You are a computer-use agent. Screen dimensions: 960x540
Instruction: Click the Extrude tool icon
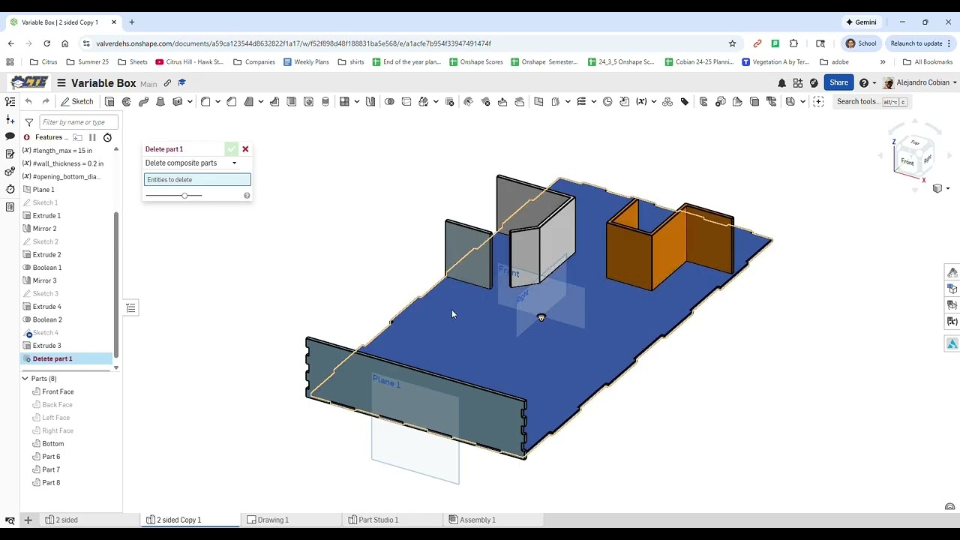tap(109, 101)
